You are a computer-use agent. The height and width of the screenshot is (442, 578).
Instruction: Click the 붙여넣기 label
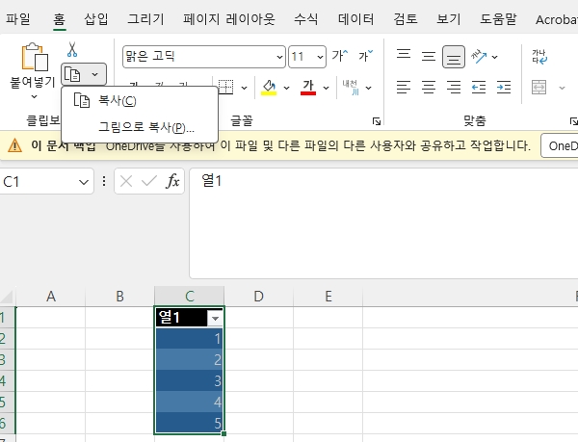click(x=33, y=82)
